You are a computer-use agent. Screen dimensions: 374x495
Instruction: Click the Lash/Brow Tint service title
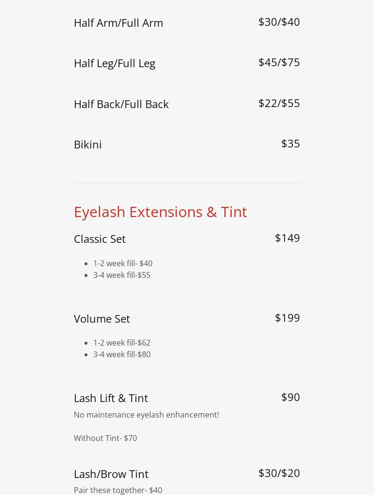(111, 474)
